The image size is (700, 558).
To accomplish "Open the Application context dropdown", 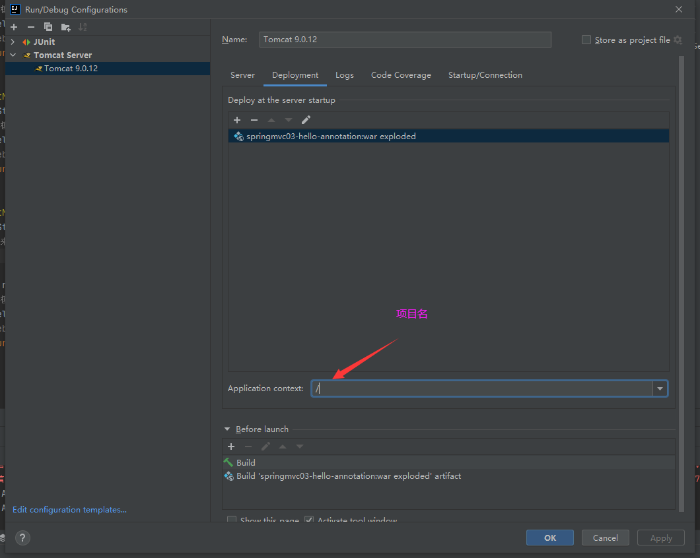I will tap(660, 388).
